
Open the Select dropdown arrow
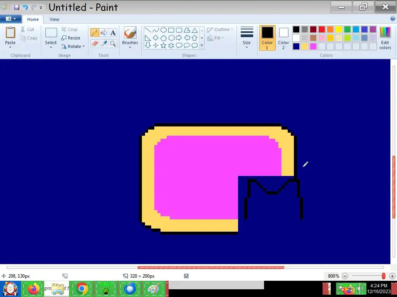point(51,47)
